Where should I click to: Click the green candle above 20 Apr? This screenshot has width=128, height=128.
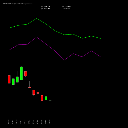[x=17, y=79]
